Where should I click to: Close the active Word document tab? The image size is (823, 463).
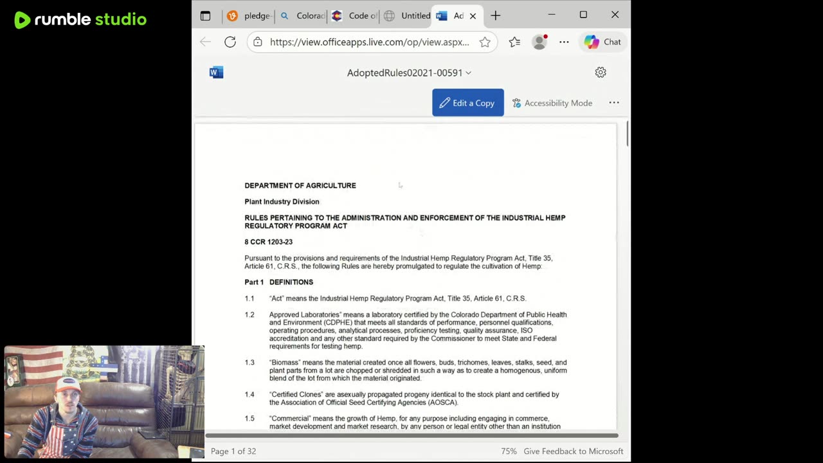[473, 15]
